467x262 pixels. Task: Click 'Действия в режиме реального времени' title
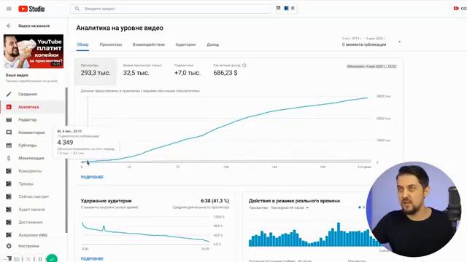tap(294, 201)
